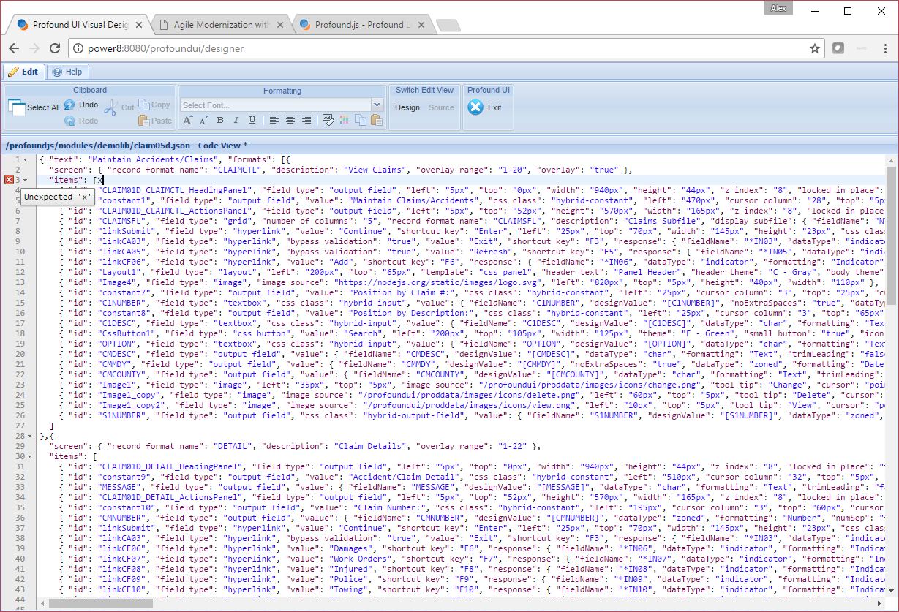The height and width of the screenshot is (612, 899).
Task: Toggle right text alignment
Action: (306, 120)
